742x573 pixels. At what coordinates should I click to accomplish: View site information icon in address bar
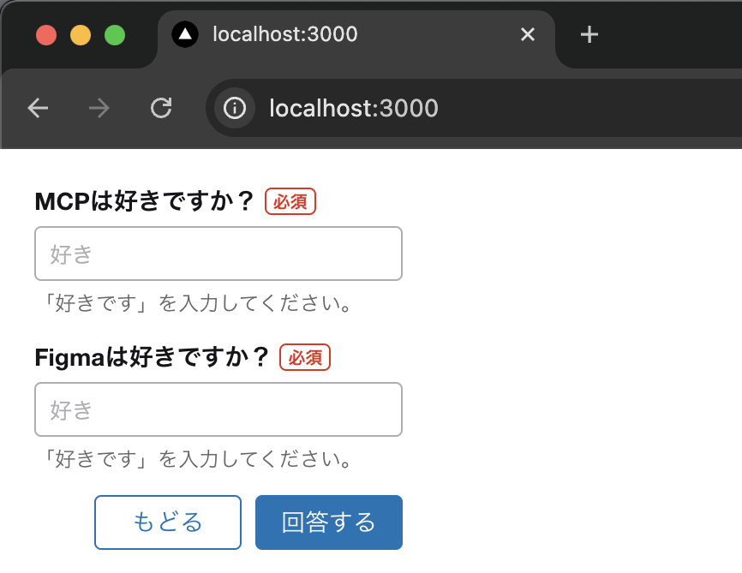[x=235, y=109]
